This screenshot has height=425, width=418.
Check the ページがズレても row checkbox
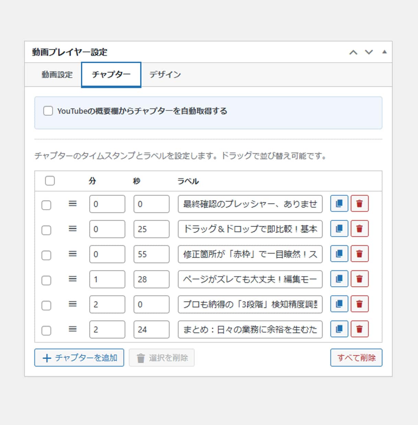point(46,280)
